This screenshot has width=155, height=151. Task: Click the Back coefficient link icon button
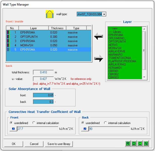85,129
